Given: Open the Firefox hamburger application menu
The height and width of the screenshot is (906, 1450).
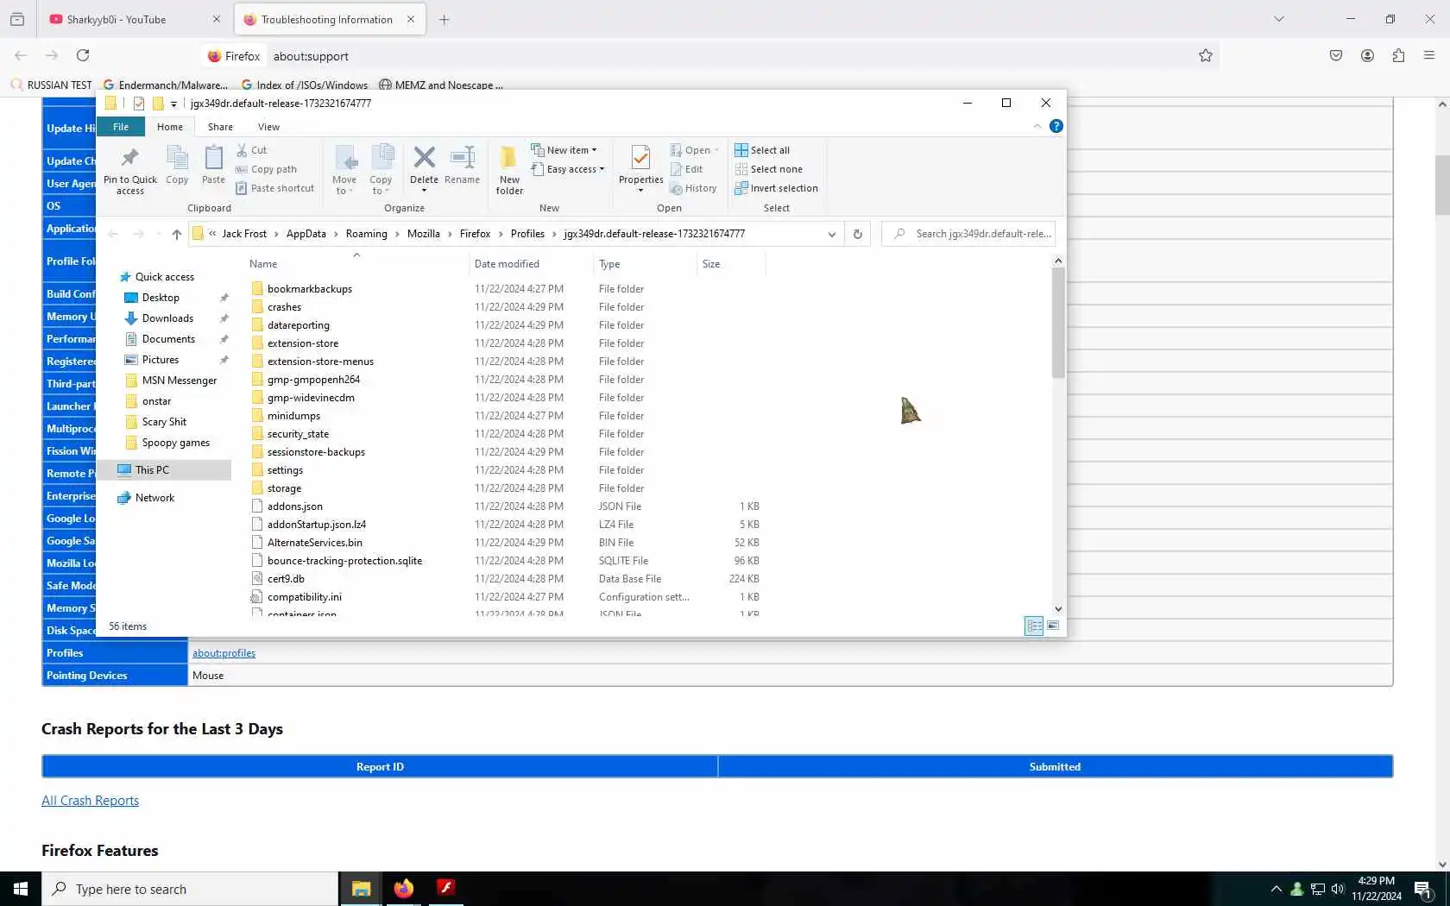Looking at the screenshot, I should [1429, 56].
